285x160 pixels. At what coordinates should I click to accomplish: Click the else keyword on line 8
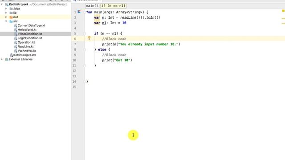pyautogui.click(x=102, y=49)
